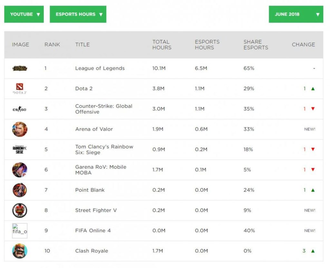The image size is (330, 268).
Task: Open the YouTube platform dropdown
Action: 24,14
